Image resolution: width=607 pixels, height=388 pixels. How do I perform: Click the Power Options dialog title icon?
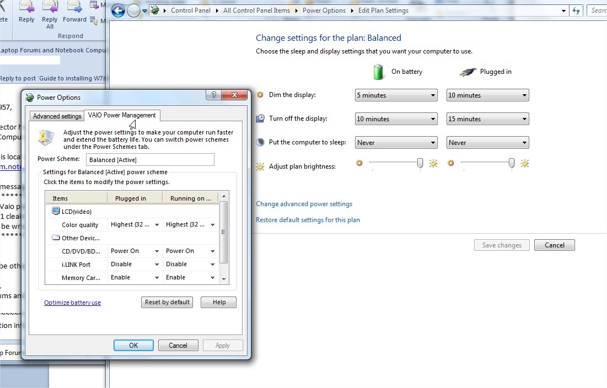pos(30,98)
